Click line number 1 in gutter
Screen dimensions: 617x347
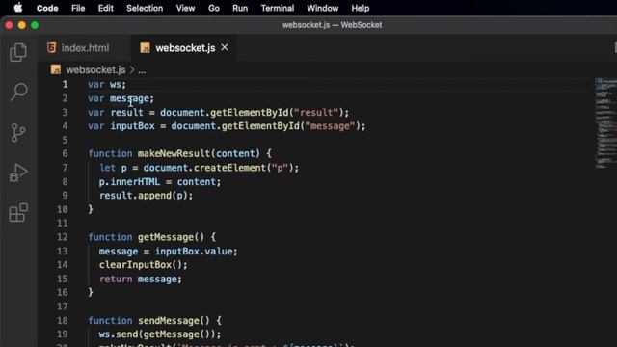pyautogui.click(x=65, y=84)
